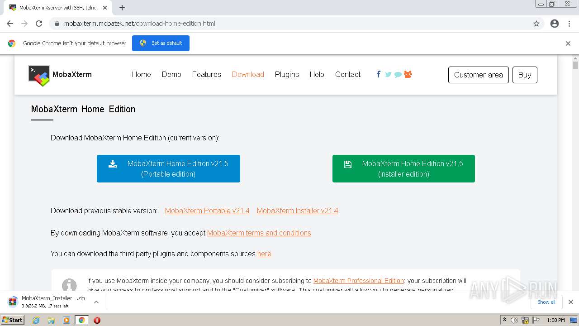
Task: Reload the page with refresh icon
Action: click(x=39, y=24)
